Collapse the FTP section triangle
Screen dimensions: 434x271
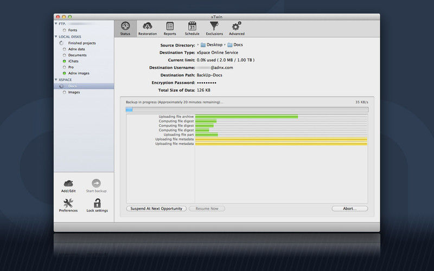tap(56, 24)
